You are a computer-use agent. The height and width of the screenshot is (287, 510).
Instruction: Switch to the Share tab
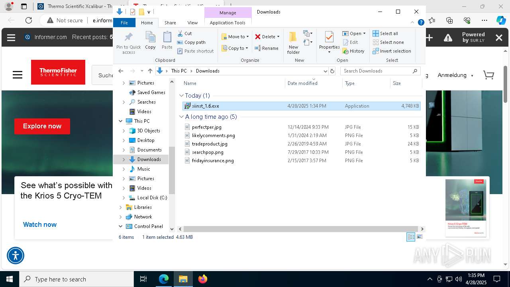point(170,23)
